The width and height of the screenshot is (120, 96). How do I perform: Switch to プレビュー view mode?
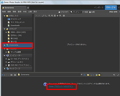click(x=76, y=12)
